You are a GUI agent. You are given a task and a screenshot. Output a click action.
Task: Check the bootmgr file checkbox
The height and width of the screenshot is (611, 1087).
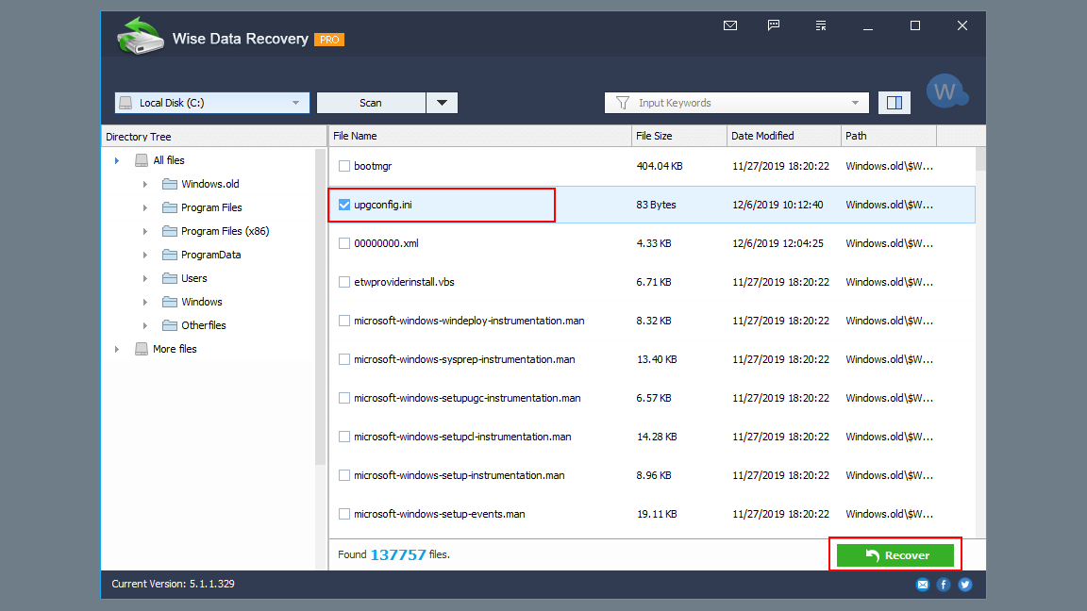(x=343, y=166)
